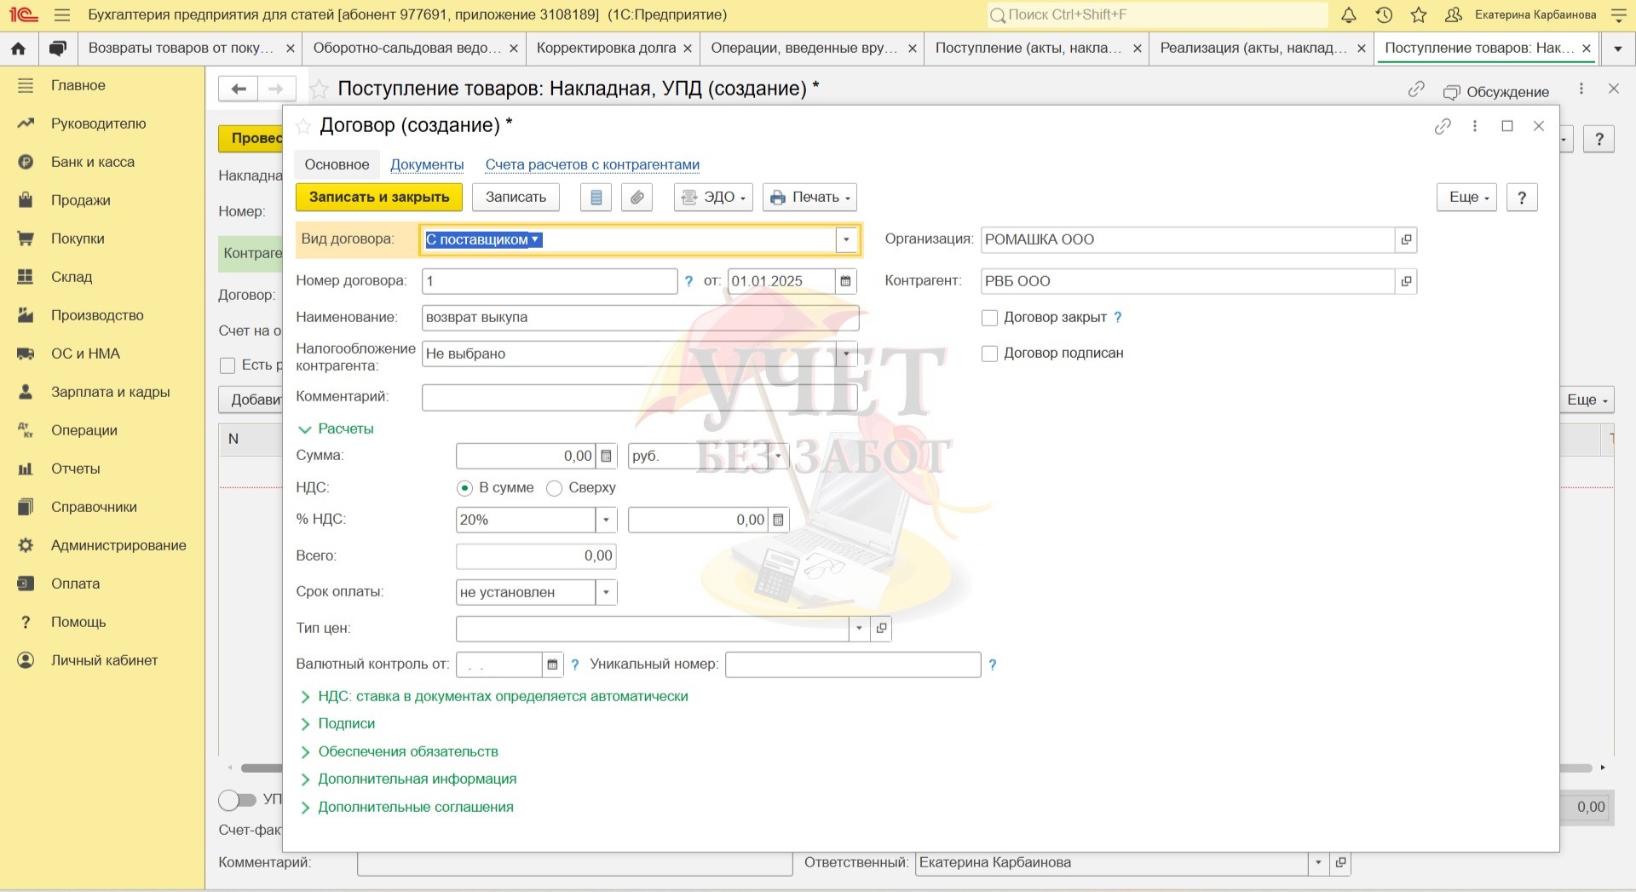Click the paperclip attachments icon
This screenshot has width=1636, height=892.
pos(637,198)
